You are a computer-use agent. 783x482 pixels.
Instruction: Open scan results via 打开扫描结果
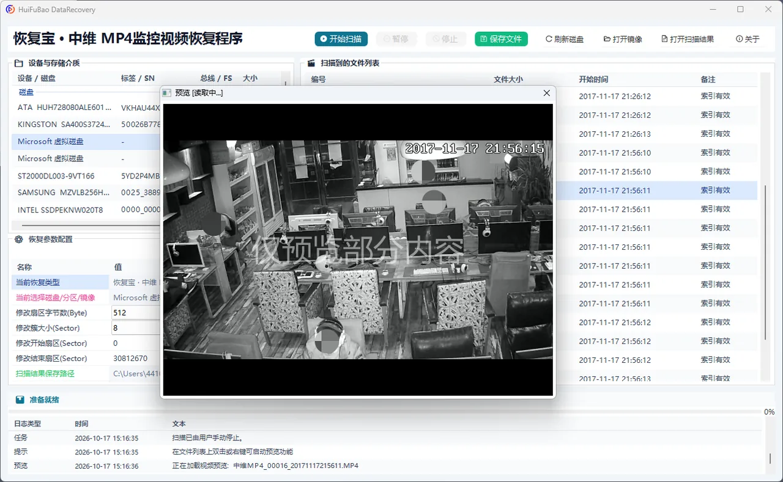[688, 39]
